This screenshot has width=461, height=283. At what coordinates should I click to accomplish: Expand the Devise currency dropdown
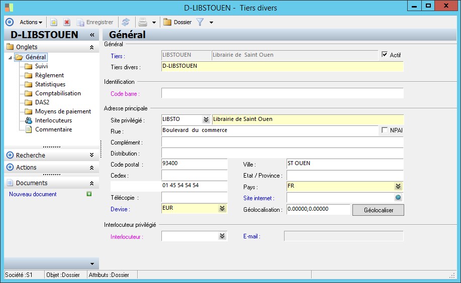pos(222,209)
